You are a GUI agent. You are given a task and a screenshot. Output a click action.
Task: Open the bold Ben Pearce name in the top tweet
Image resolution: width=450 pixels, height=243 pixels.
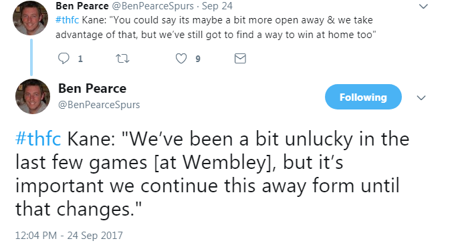click(82, 6)
